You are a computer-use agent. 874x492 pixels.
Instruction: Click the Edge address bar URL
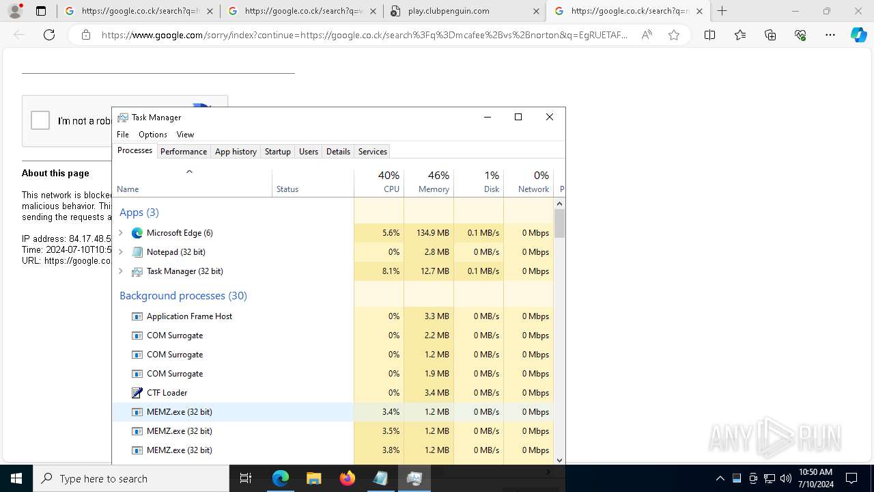[364, 35]
